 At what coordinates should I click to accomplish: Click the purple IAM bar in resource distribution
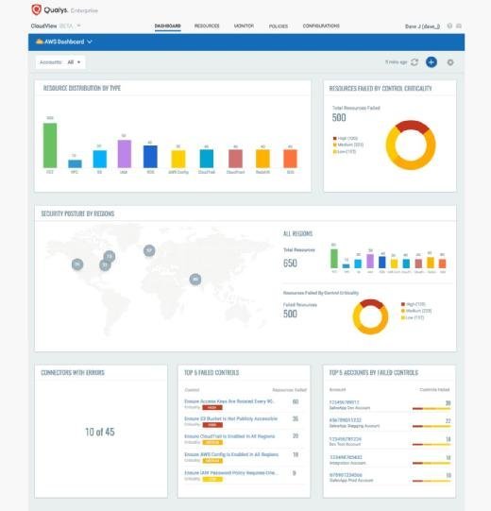125,154
